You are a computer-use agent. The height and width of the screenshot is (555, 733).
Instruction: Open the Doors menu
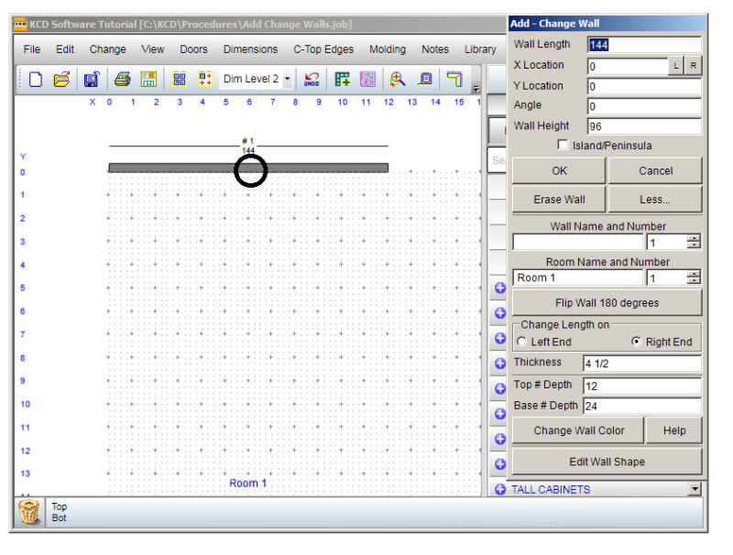tap(193, 49)
